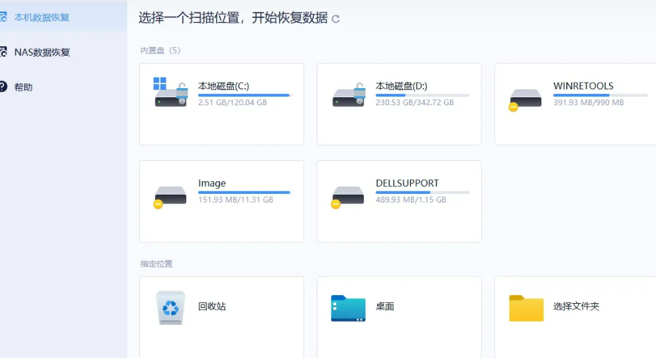Click the WINRETOOLS drive icon

pos(525,100)
